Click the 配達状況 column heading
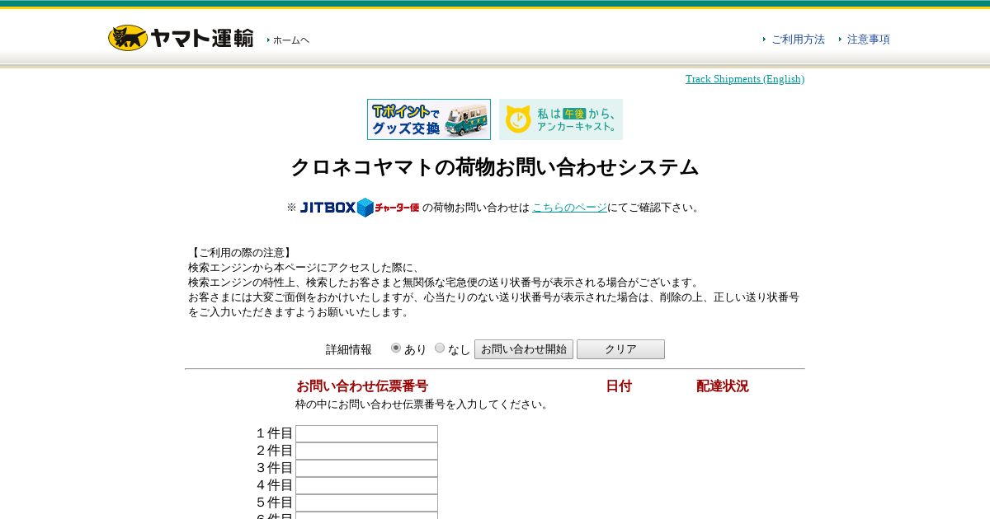Viewport: 990px width, 519px height. point(723,386)
